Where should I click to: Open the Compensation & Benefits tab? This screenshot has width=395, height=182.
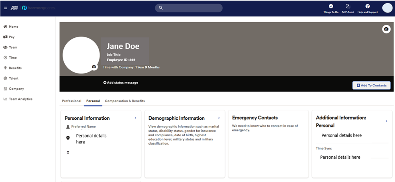coord(124,101)
